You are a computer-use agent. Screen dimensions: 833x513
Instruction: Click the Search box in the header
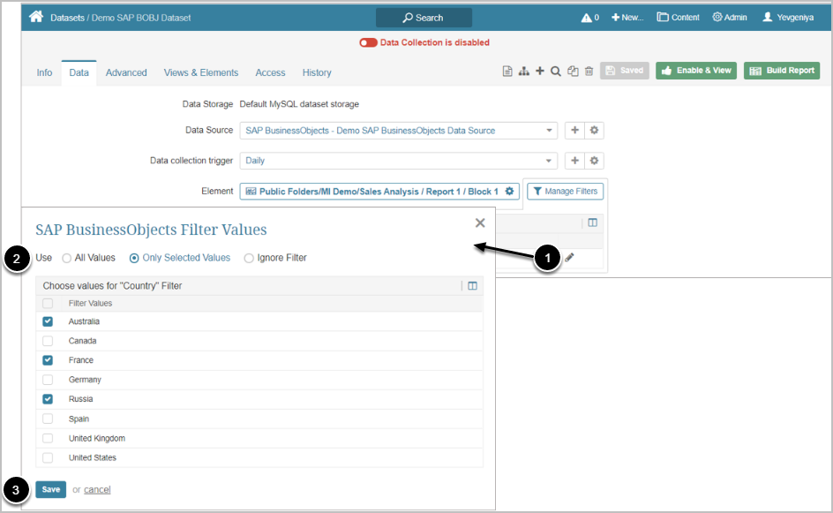424,18
